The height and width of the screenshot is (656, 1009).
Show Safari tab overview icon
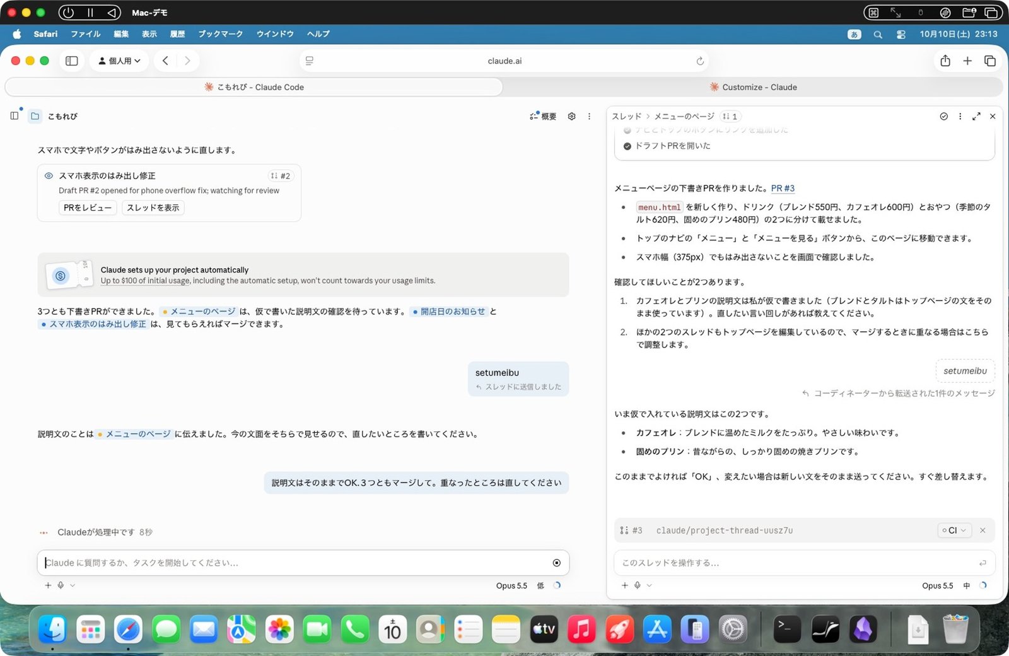point(990,61)
